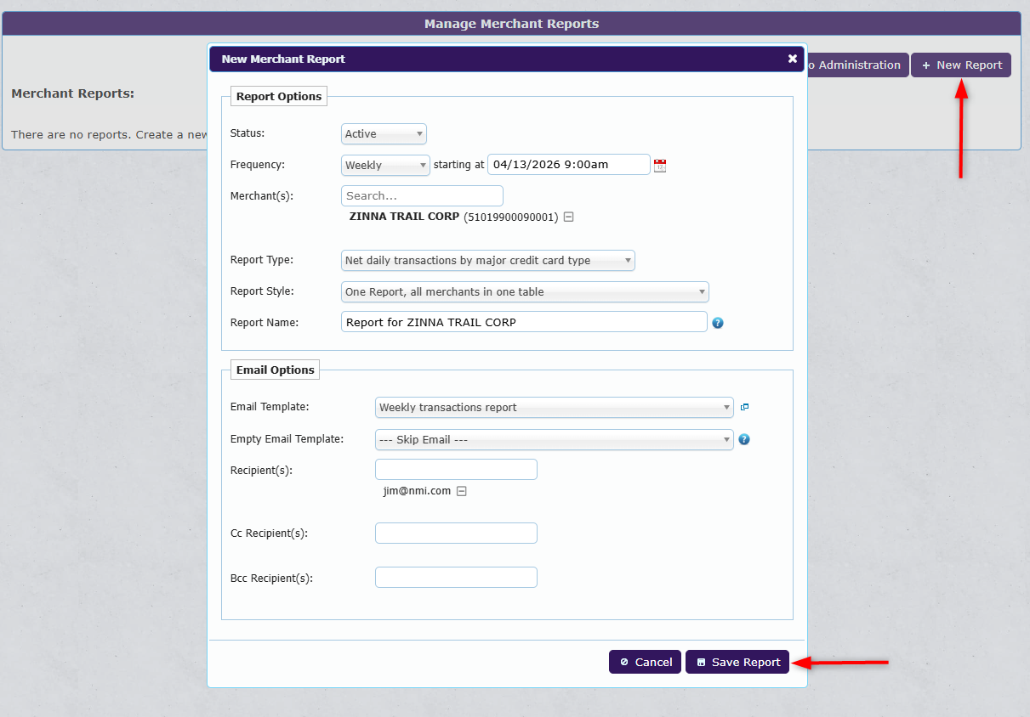
Task: Click the starting date input field
Action: point(568,165)
